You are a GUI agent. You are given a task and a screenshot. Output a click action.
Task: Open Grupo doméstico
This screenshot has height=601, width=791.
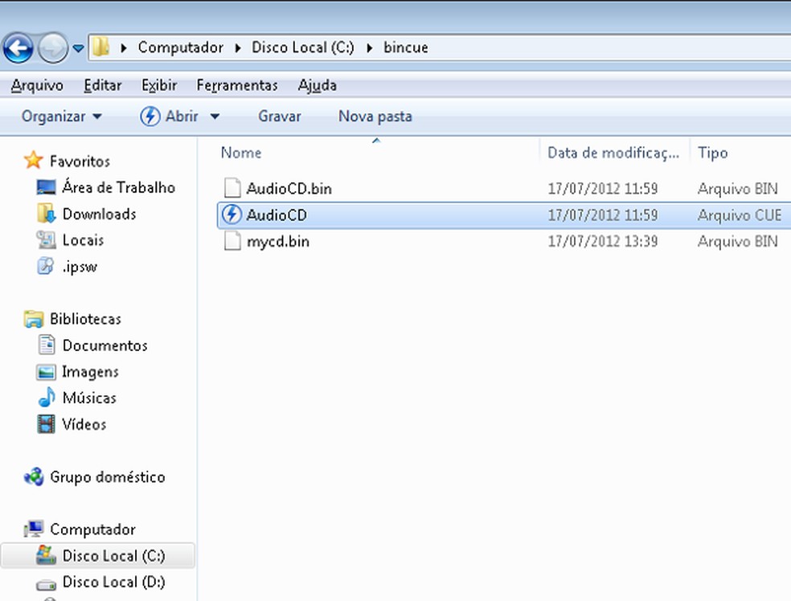pos(108,477)
